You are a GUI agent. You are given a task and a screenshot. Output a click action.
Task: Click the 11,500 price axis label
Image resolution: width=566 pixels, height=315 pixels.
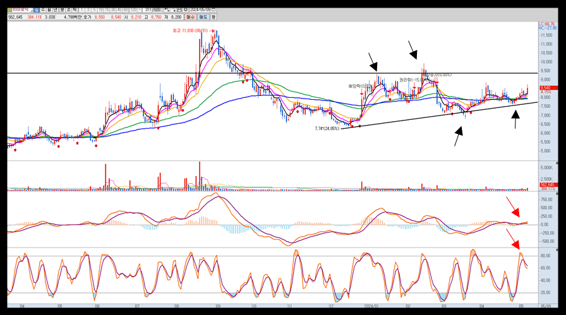546,35
